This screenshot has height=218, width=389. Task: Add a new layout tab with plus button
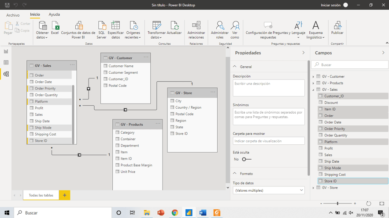[64, 195]
